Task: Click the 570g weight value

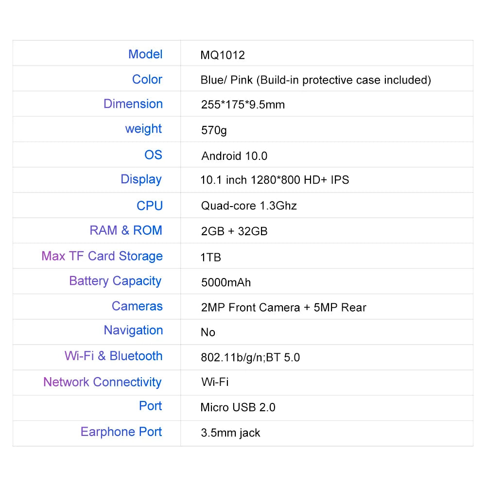Action: pyautogui.click(x=214, y=130)
